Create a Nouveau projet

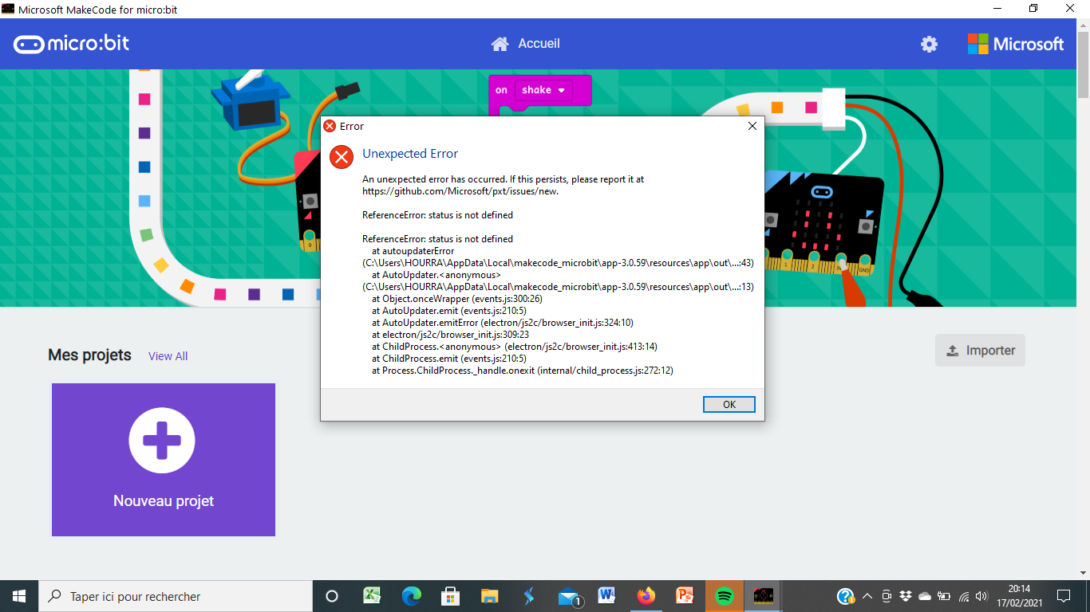click(x=164, y=460)
